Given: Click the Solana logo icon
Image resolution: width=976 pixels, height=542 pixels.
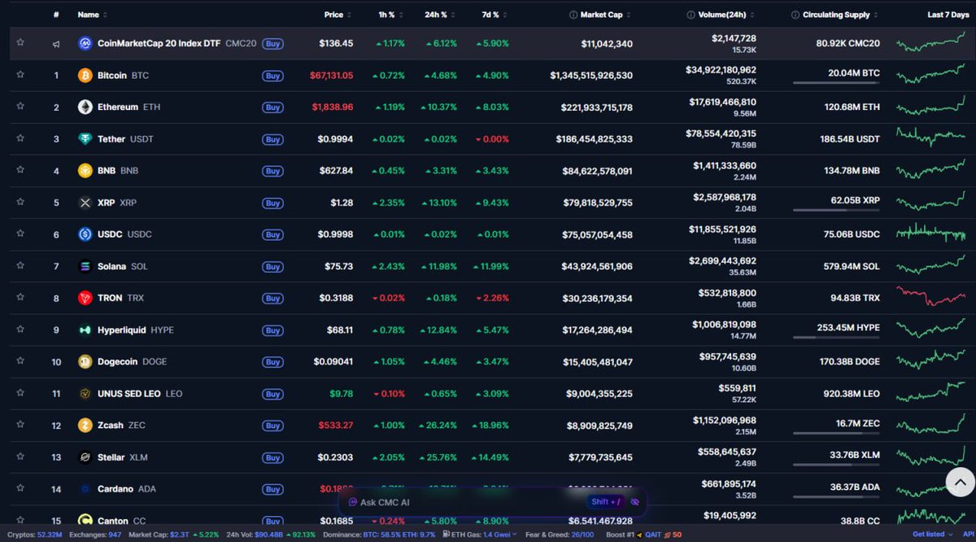Looking at the screenshot, I should (x=85, y=266).
